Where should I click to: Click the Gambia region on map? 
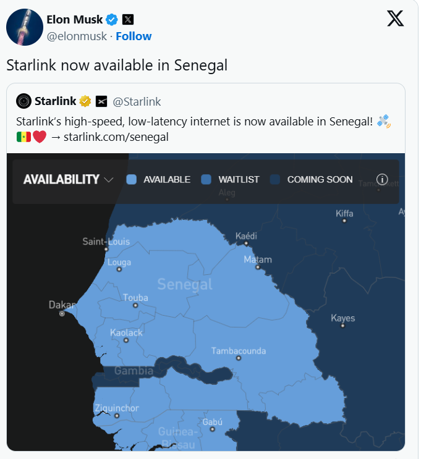(x=134, y=371)
